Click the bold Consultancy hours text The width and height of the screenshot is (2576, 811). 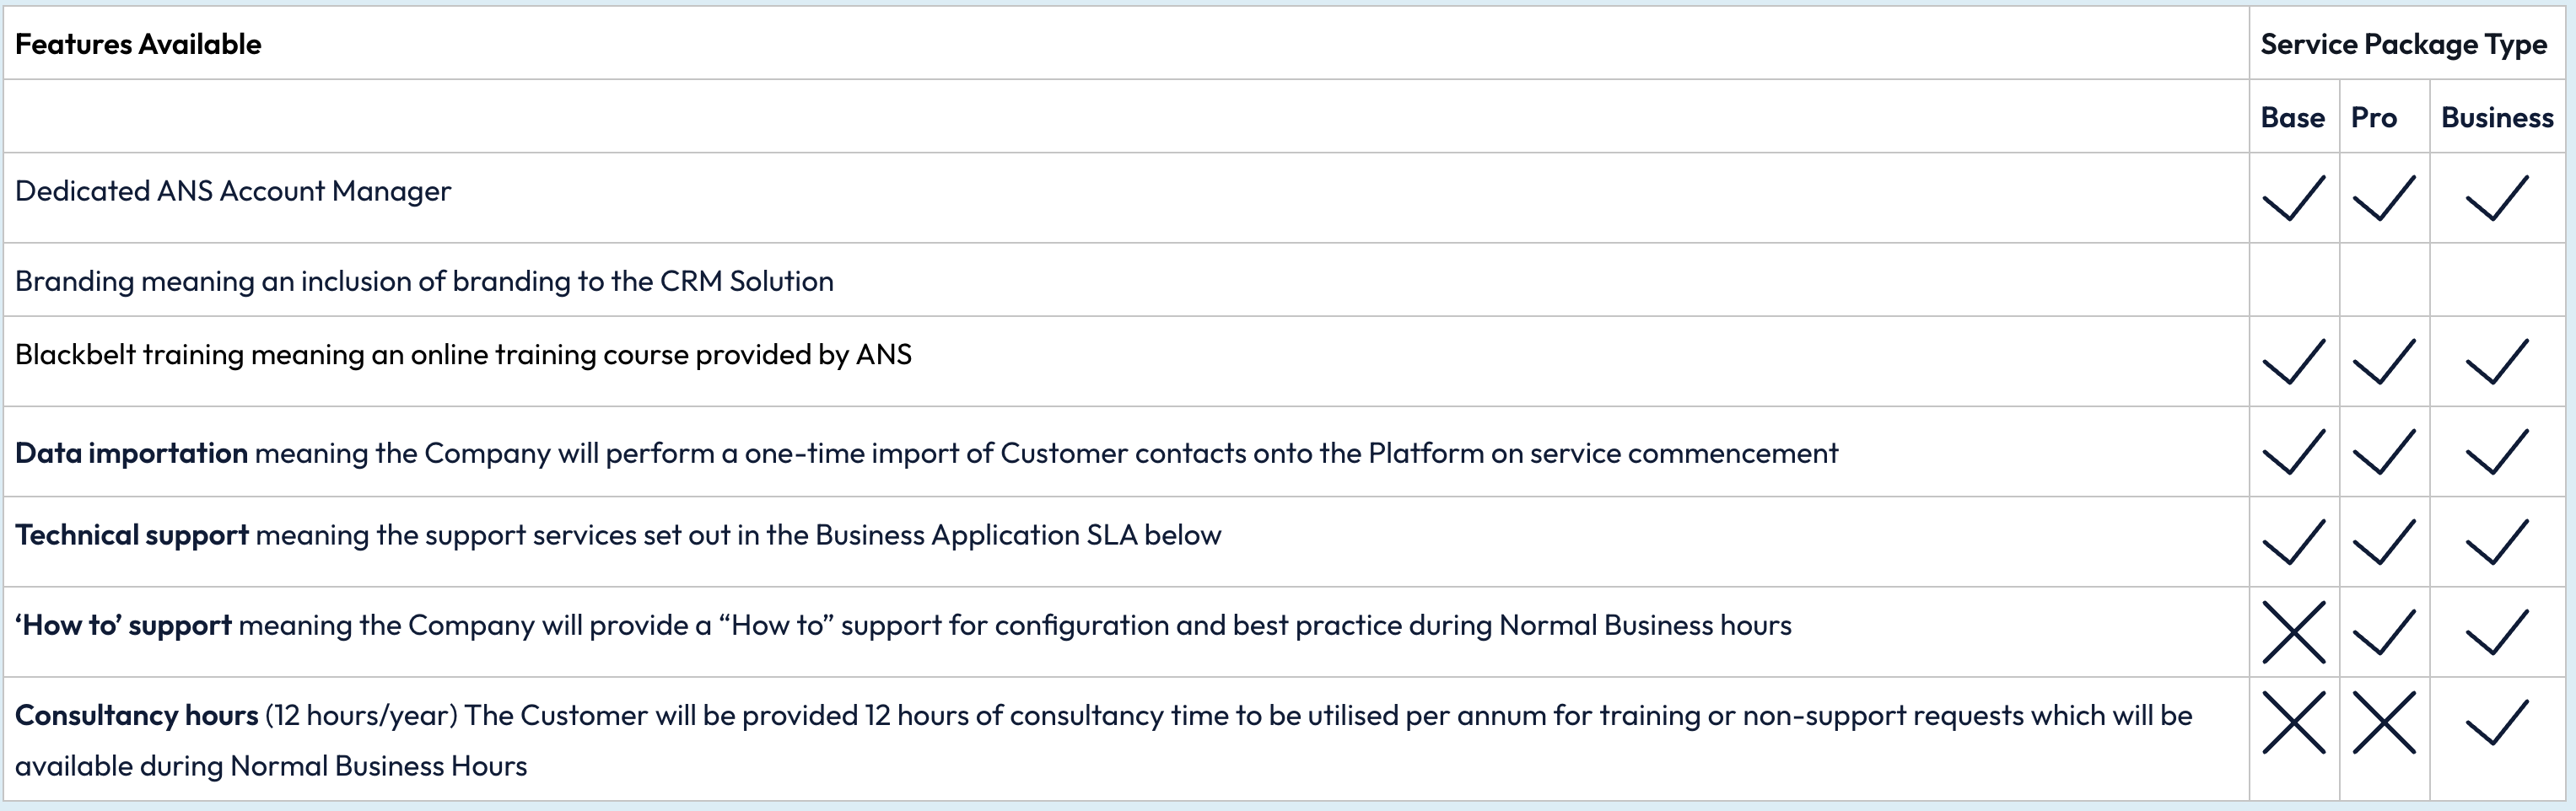pos(137,715)
